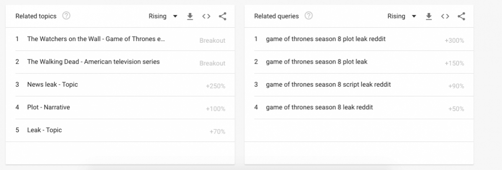The height and width of the screenshot is (170, 502).
Task: Open help for Related queries
Action: 309,16
